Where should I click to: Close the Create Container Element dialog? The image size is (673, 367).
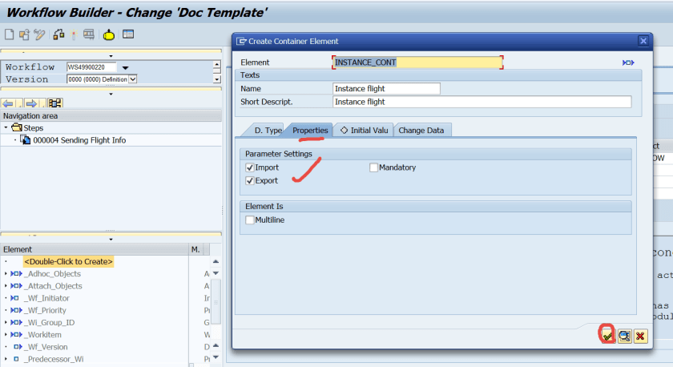point(643,41)
